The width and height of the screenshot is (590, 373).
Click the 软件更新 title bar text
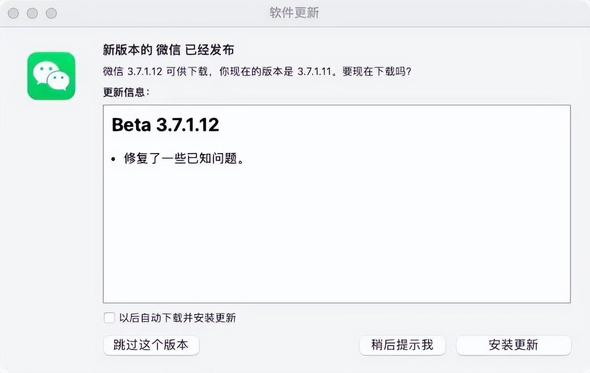coord(293,13)
